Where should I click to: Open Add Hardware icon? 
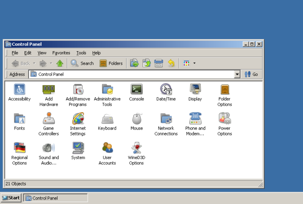[49, 95]
